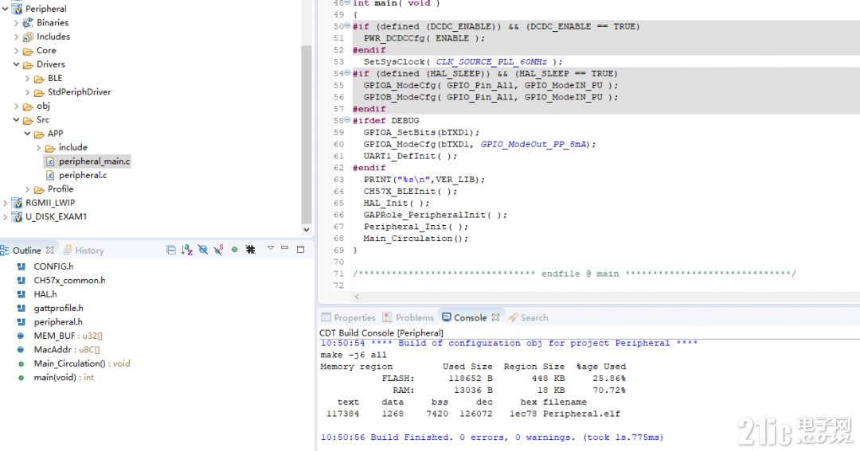This screenshot has width=860, height=451.
Task: Sort Outline entries alphabetically
Action: pyautogui.click(x=186, y=250)
